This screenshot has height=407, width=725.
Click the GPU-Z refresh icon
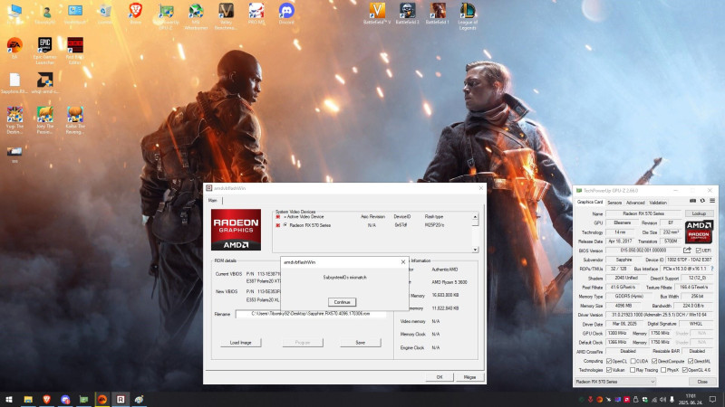702,201
